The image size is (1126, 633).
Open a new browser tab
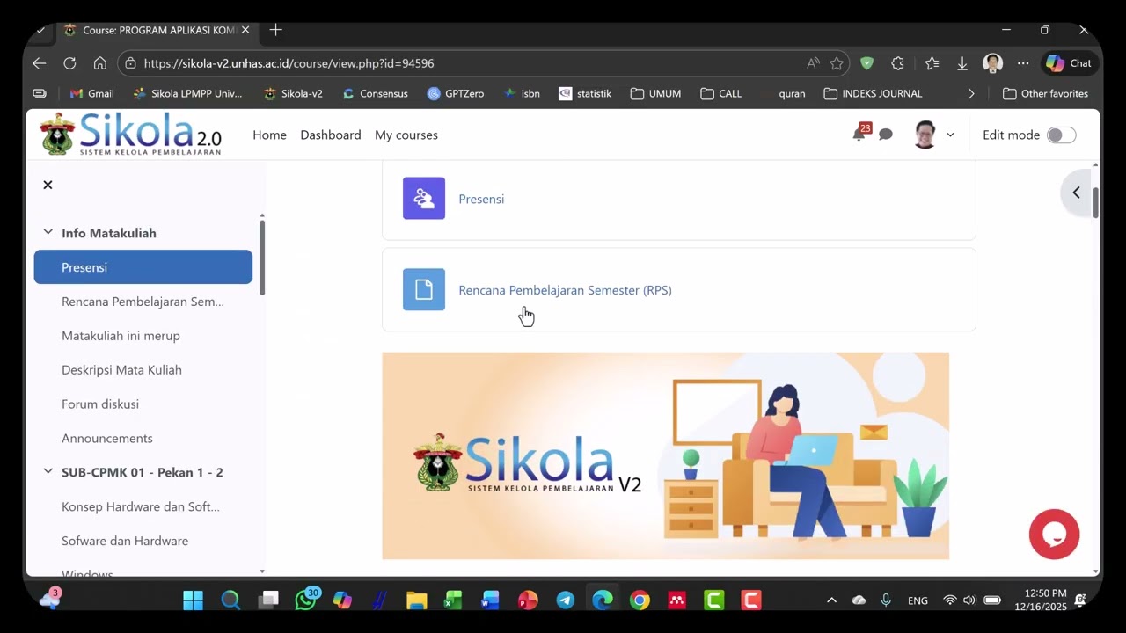pyautogui.click(x=275, y=30)
